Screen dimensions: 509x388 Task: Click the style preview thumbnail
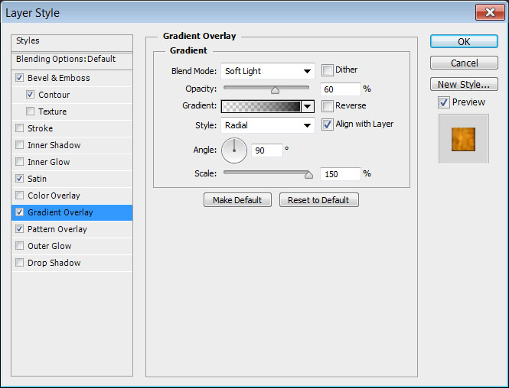point(463,138)
